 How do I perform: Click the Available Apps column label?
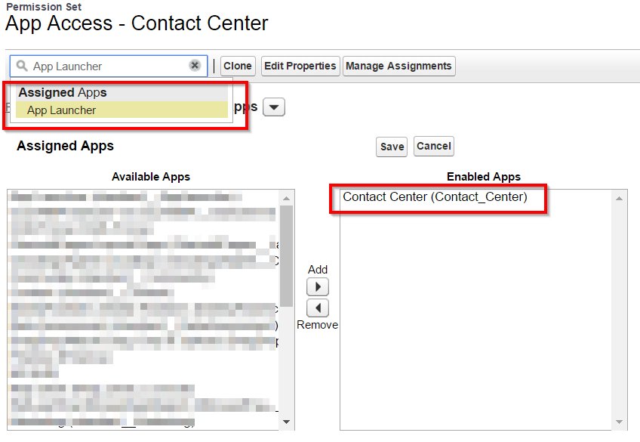point(151,177)
